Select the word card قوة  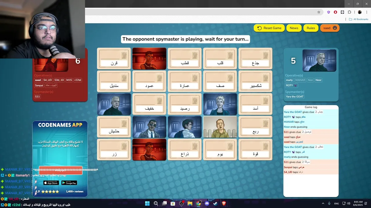pos(255,150)
